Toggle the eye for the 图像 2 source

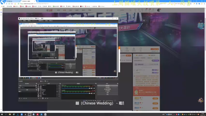coord(57,88)
